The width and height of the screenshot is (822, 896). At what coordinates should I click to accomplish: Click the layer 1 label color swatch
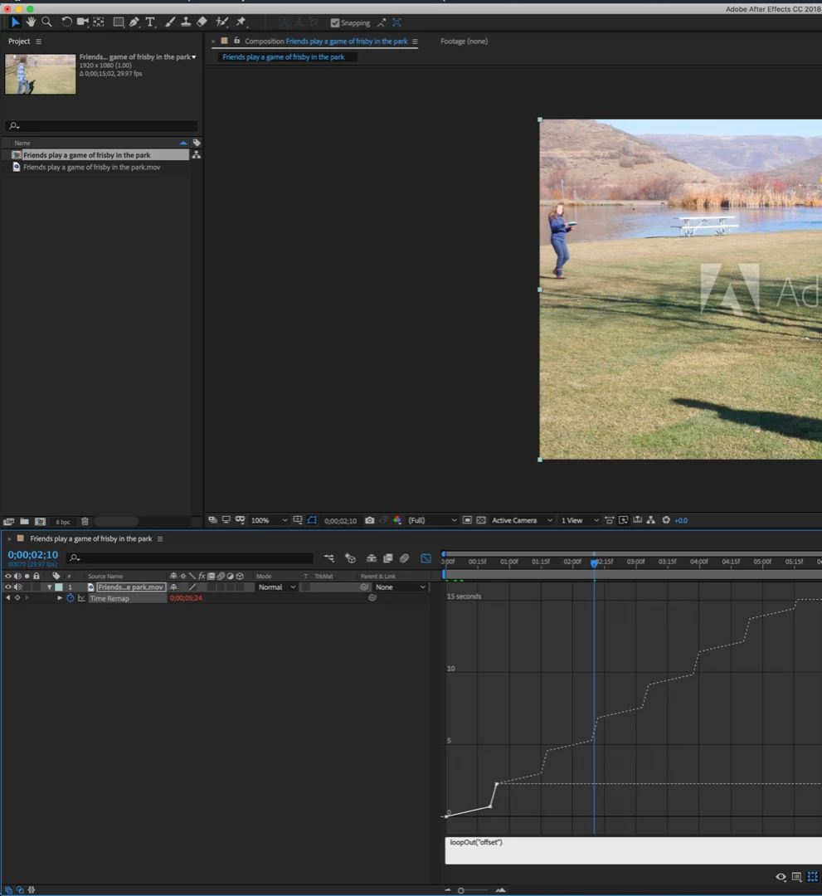58,587
